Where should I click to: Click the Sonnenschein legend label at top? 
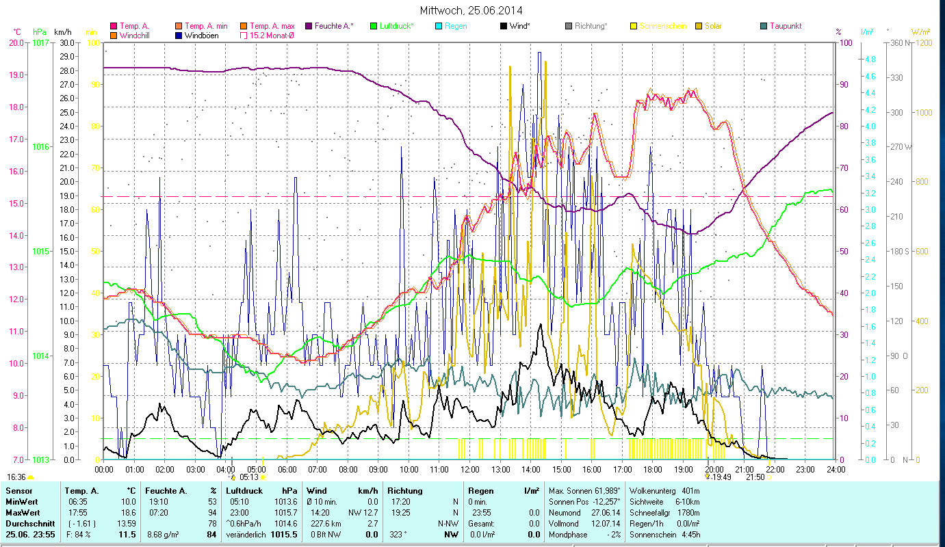tap(663, 26)
